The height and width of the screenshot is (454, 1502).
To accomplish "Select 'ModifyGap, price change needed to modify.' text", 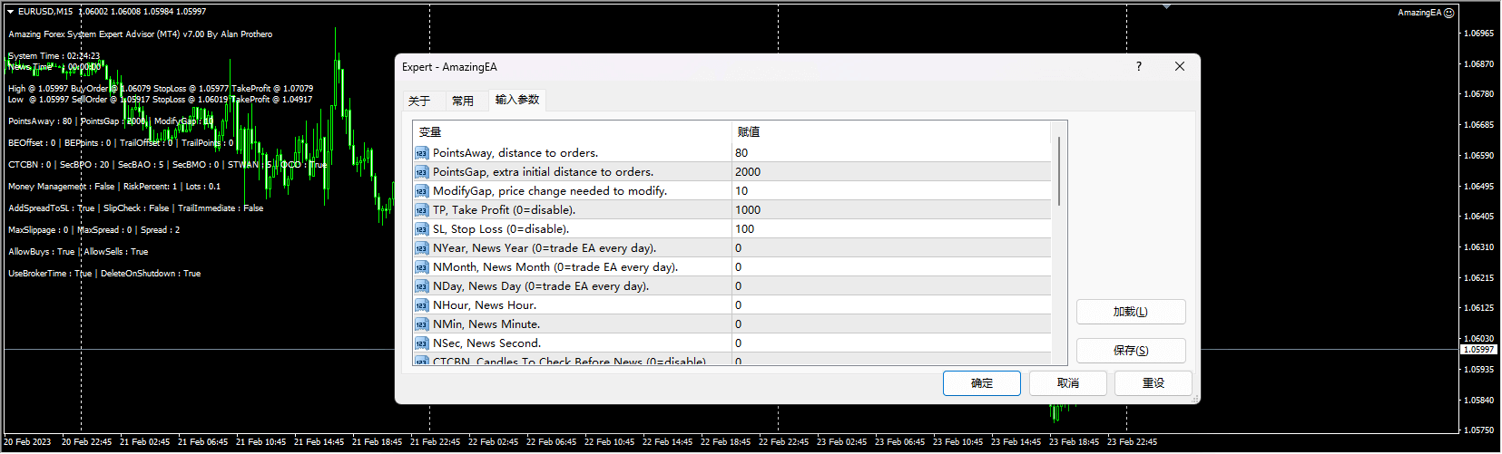I will [x=550, y=191].
